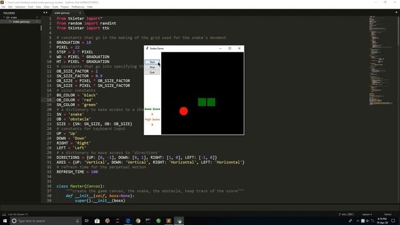Click the red food circle in game canvas
Screen dimensions: 400x225
tap(183, 111)
